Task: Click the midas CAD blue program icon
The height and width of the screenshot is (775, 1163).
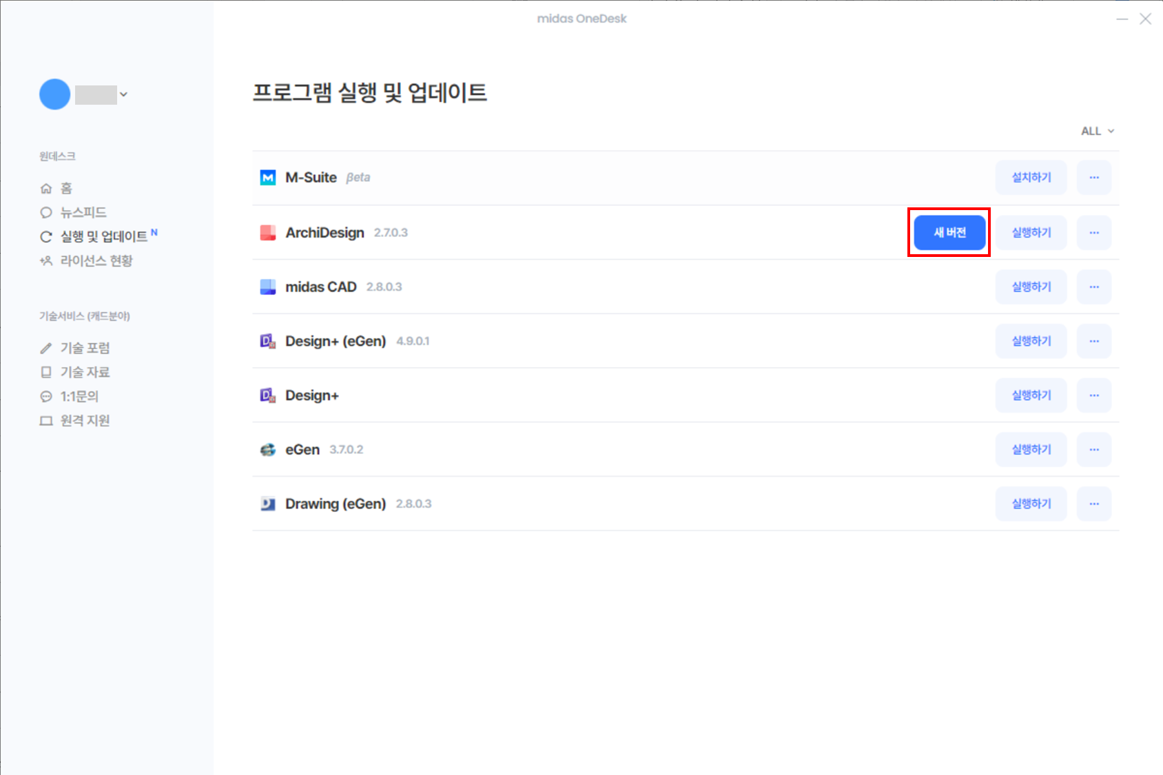Action: pyautogui.click(x=268, y=287)
